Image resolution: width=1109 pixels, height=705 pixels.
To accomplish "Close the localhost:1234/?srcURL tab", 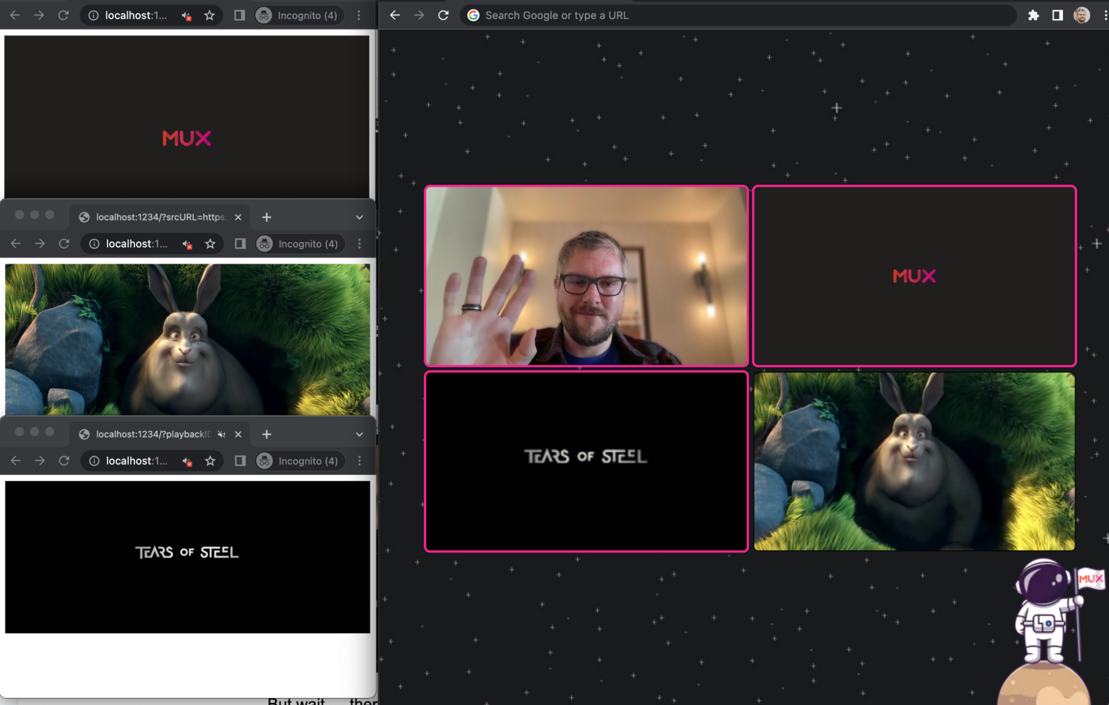I will click(238, 217).
